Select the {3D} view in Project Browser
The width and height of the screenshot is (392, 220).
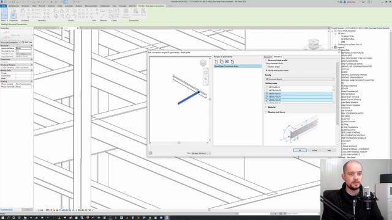pos(343,42)
